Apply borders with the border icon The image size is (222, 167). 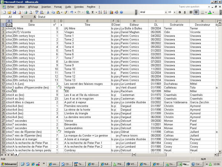click(202, 12)
